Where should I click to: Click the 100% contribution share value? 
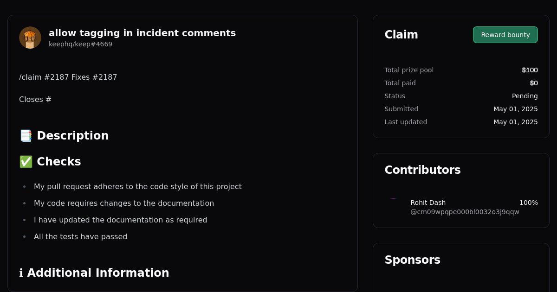529,203
